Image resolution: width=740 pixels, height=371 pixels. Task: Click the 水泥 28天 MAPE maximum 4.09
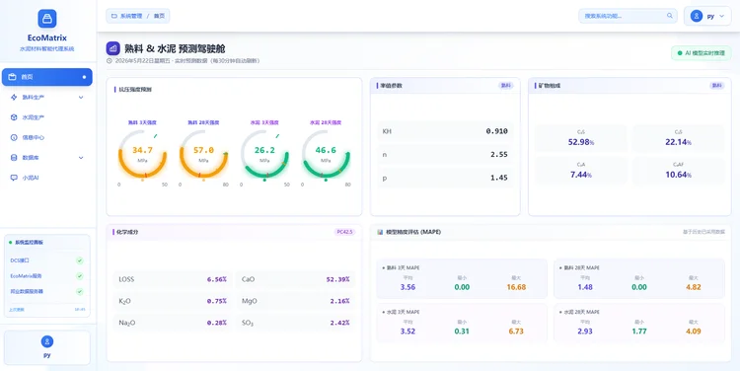(694, 332)
